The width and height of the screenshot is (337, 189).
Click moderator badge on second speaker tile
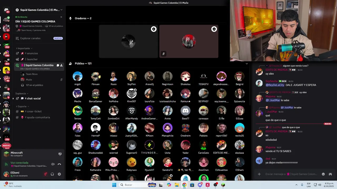pos(214,29)
